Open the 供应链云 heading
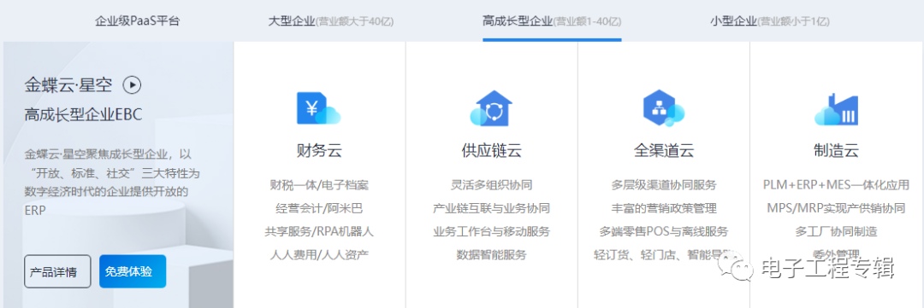 point(491,150)
